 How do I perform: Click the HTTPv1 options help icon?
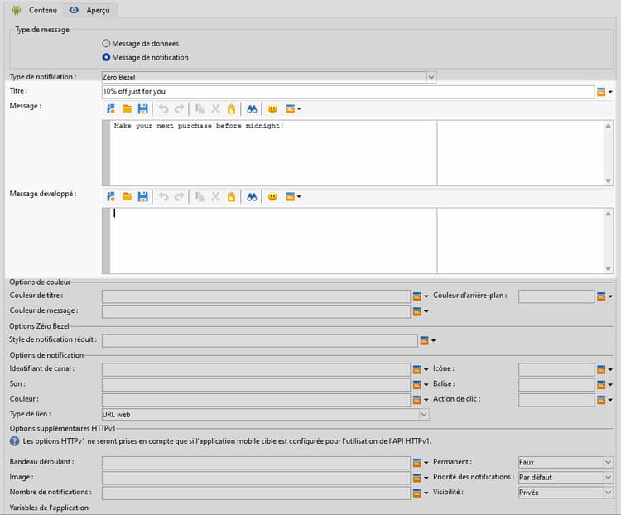click(x=15, y=441)
